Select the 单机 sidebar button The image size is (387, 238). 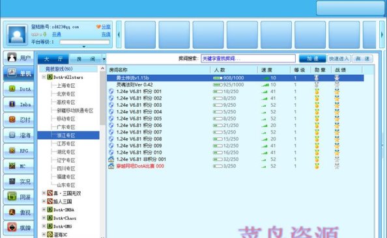[18, 73]
